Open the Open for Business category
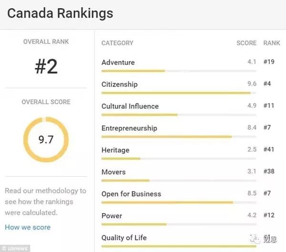This screenshot has height=252, width=286. click(x=132, y=194)
